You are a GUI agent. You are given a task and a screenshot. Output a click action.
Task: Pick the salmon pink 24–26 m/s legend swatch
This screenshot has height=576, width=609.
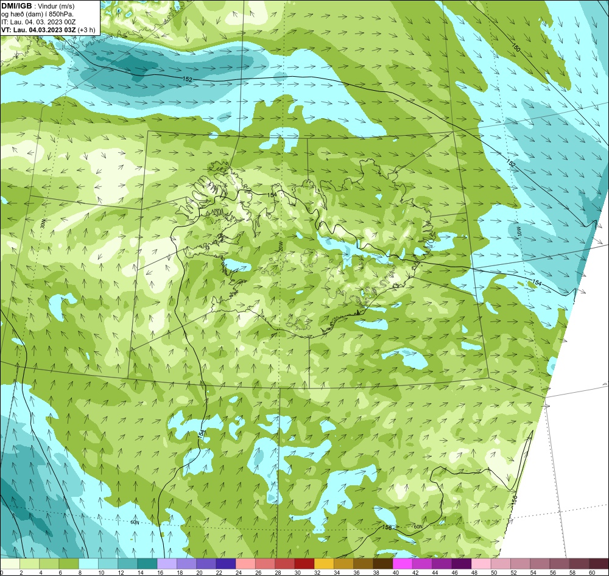coord(245,564)
